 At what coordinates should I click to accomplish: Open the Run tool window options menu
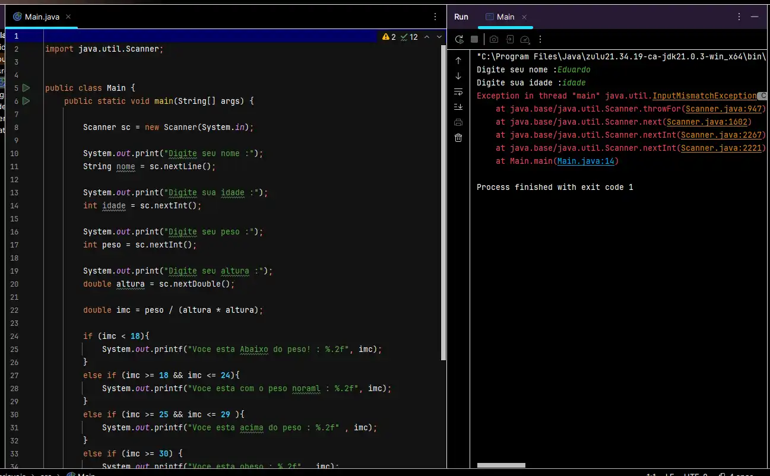[739, 17]
